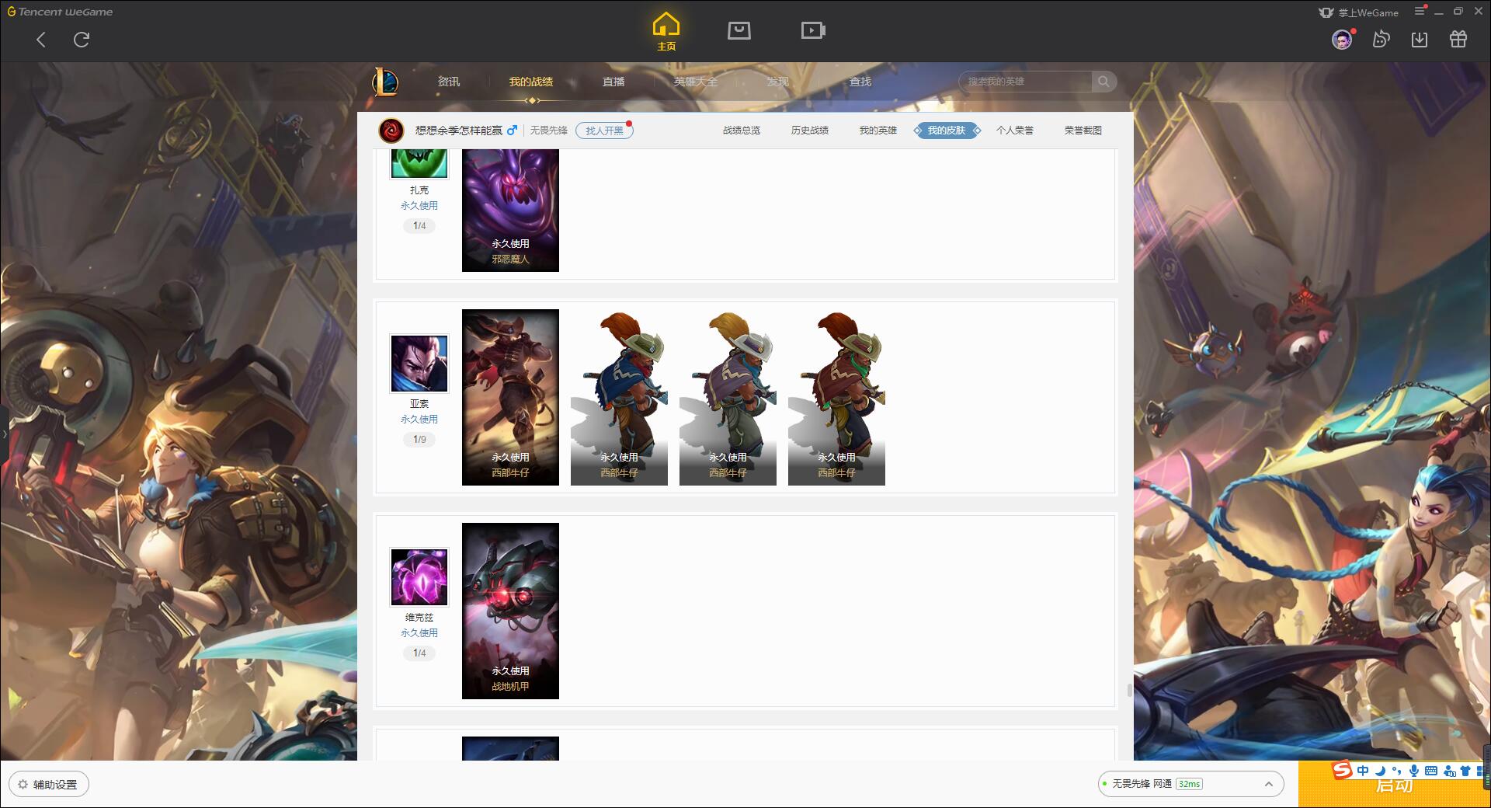Click the 1/9 skin count badge
This screenshot has height=808, width=1491.
[x=419, y=440]
